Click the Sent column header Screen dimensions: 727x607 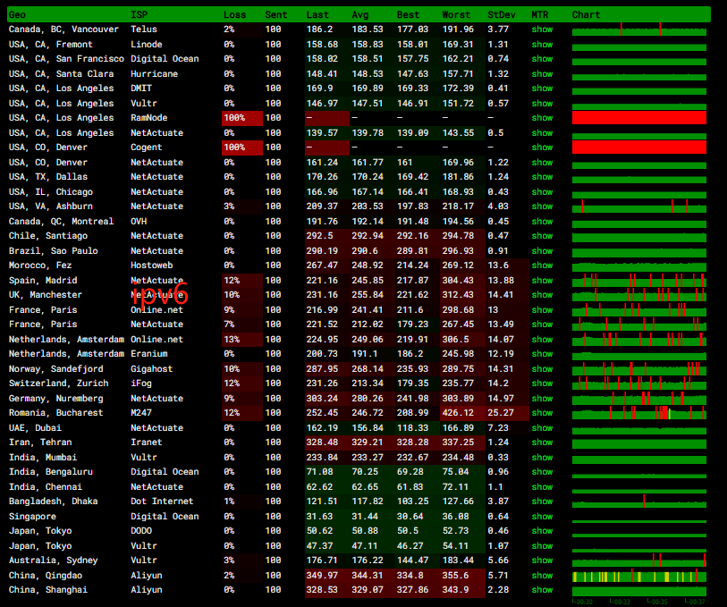[276, 15]
